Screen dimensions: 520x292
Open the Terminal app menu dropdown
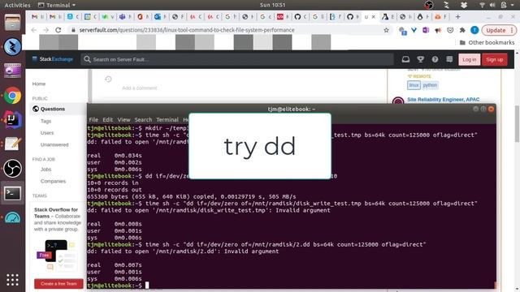[57, 5]
